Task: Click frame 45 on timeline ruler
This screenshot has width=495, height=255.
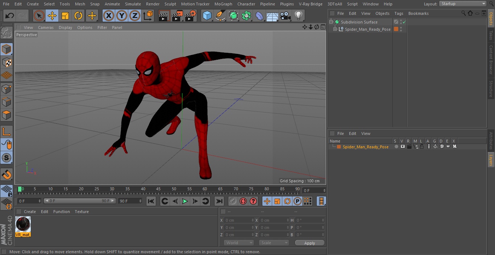Action: coord(158,190)
